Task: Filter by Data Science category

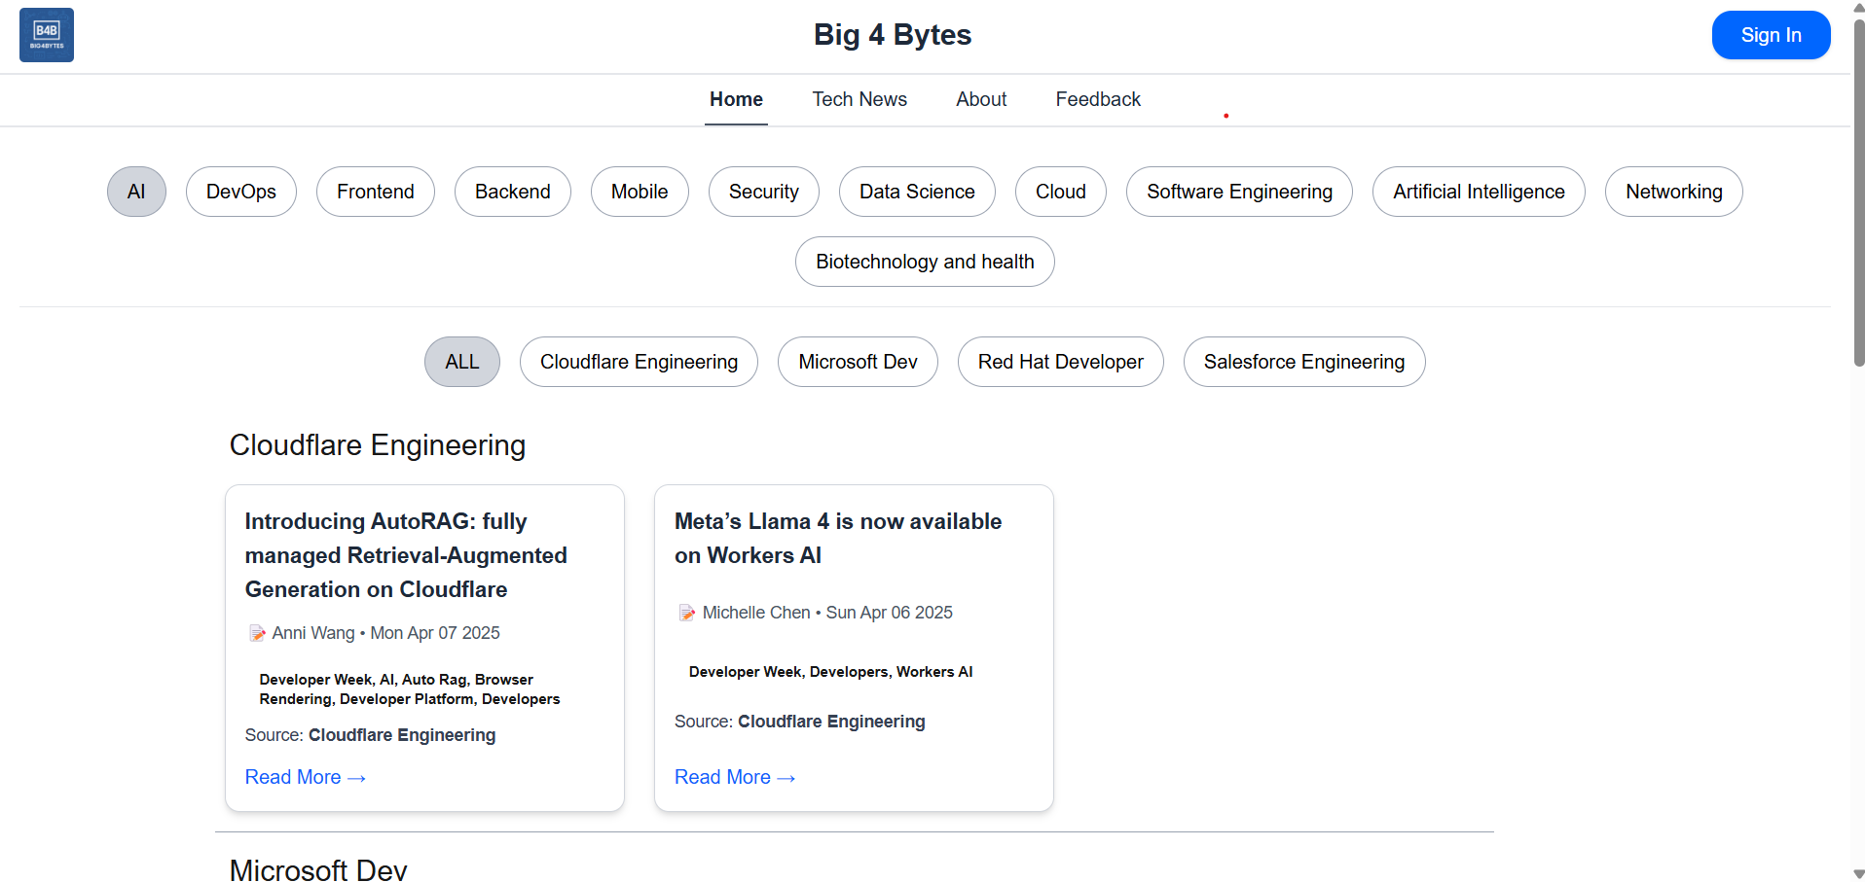Action: [x=917, y=192]
